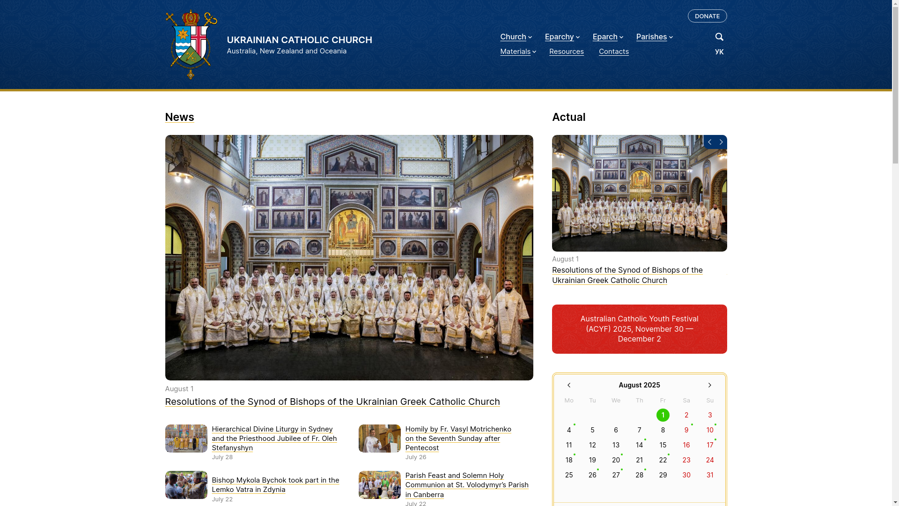This screenshot has width=899, height=506.
Task: Open the Church menu
Action: tap(513, 37)
